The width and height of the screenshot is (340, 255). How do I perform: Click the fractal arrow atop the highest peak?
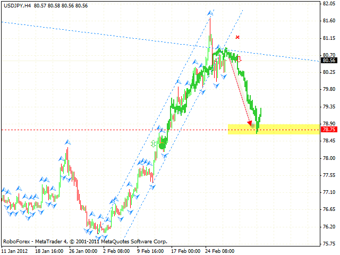click(x=210, y=12)
